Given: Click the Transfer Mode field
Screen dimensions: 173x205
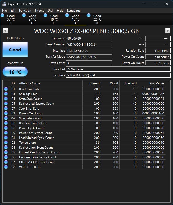Looking at the screenshot, I should (x=89, y=57).
